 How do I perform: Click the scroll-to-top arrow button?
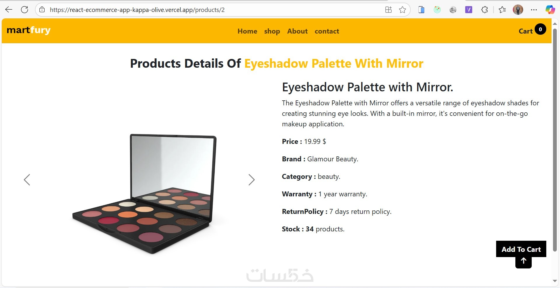pyautogui.click(x=524, y=261)
